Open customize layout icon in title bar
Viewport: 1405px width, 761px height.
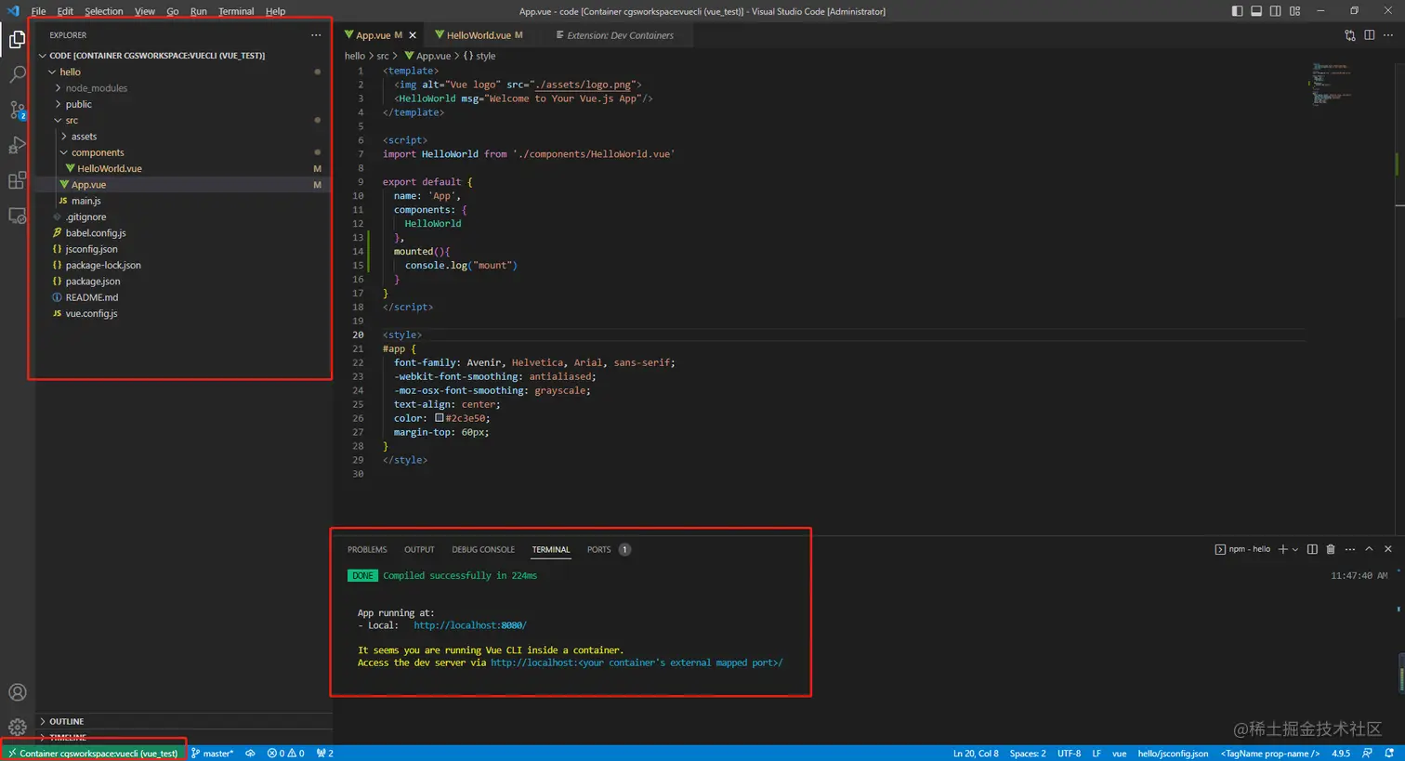tap(1295, 11)
